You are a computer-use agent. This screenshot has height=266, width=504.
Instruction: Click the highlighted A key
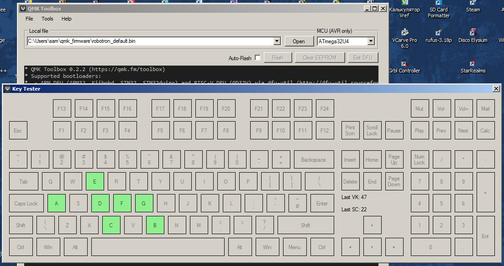(57, 203)
